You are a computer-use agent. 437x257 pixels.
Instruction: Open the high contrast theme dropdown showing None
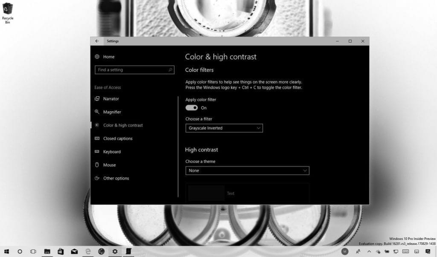tap(247, 170)
